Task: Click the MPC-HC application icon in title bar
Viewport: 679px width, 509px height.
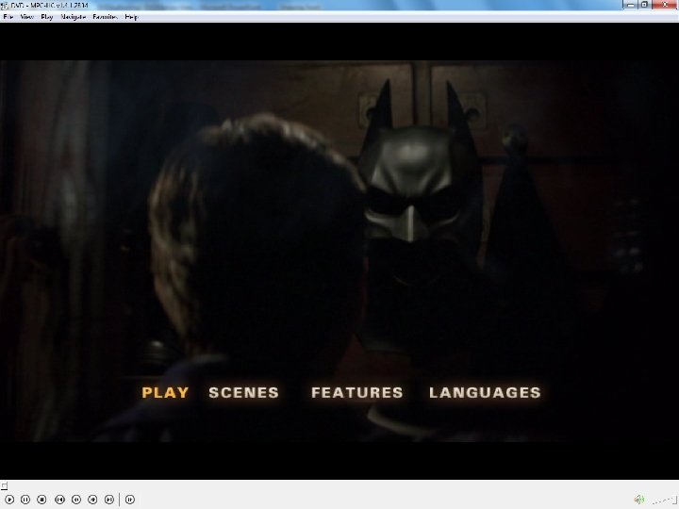Action: coord(5,6)
